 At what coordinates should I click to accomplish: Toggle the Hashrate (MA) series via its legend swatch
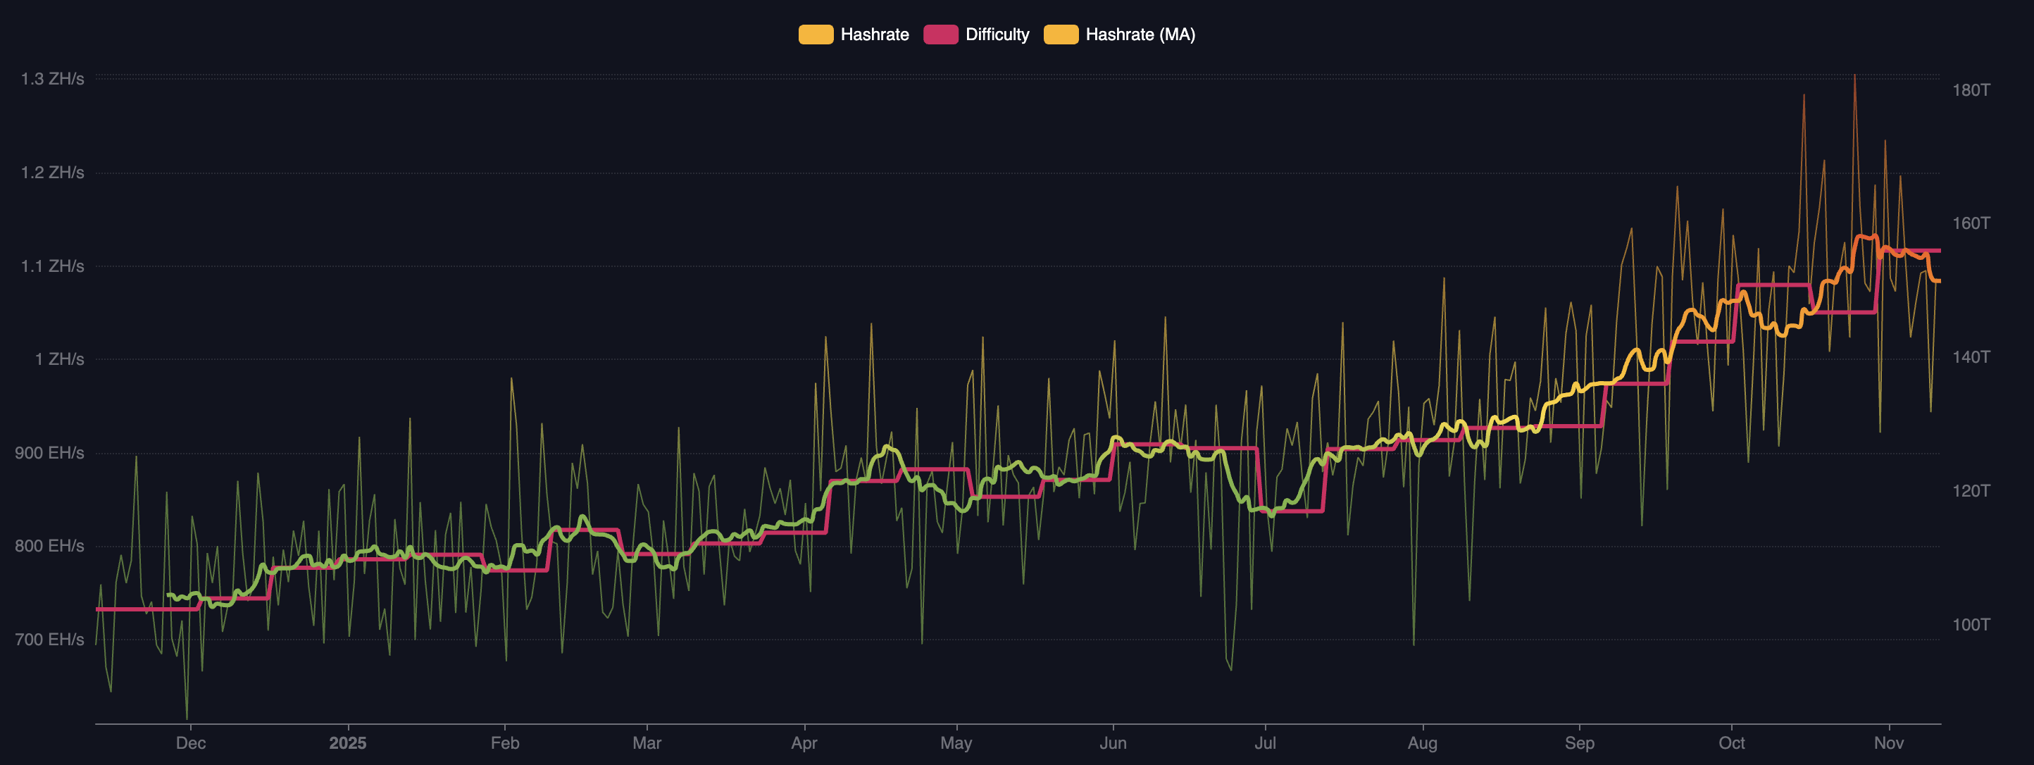point(1063,34)
